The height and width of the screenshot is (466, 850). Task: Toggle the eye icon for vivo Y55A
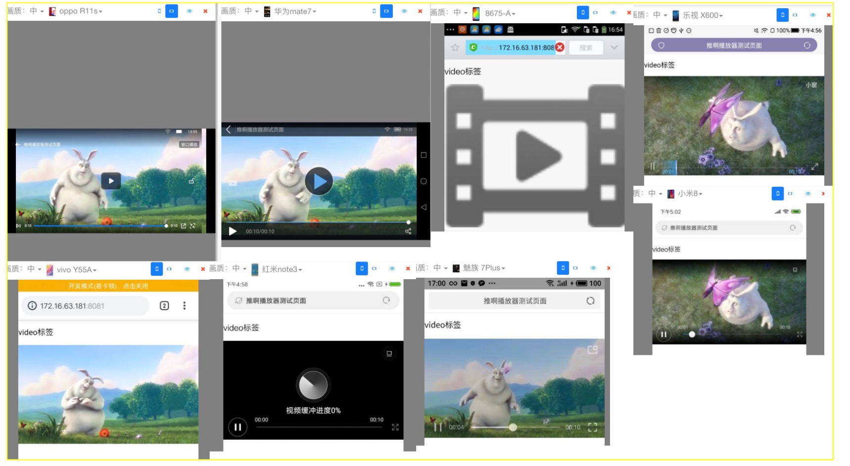click(x=187, y=269)
